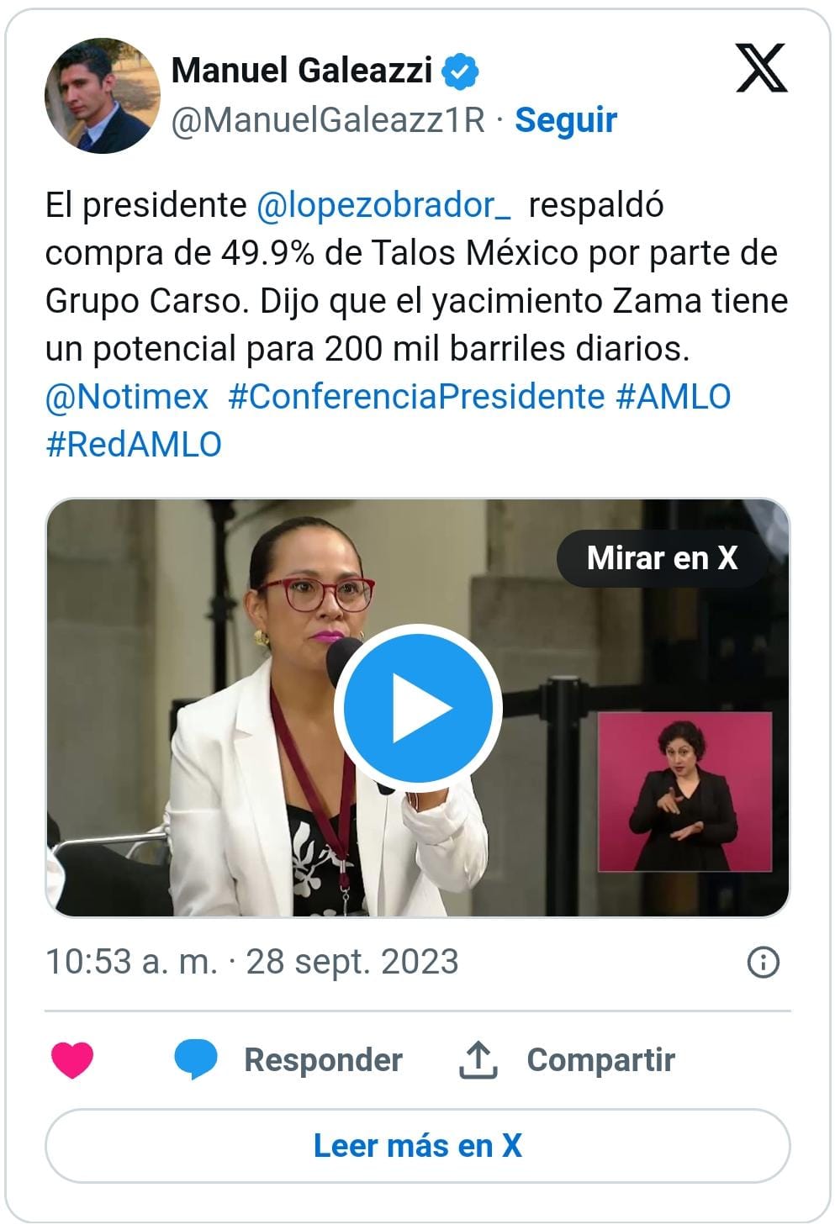Open the tweet info circle icon
The height and width of the screenshot is (1230, 835).
coord(763,962)
